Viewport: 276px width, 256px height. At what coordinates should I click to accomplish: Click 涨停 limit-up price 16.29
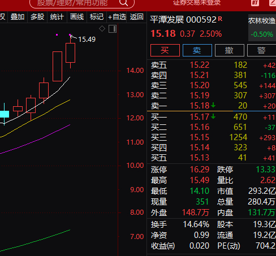[200, 170]
